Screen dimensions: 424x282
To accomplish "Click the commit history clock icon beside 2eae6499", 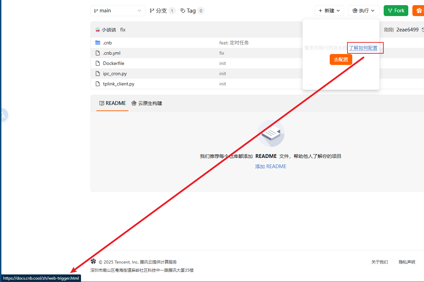I will [422, 30].
